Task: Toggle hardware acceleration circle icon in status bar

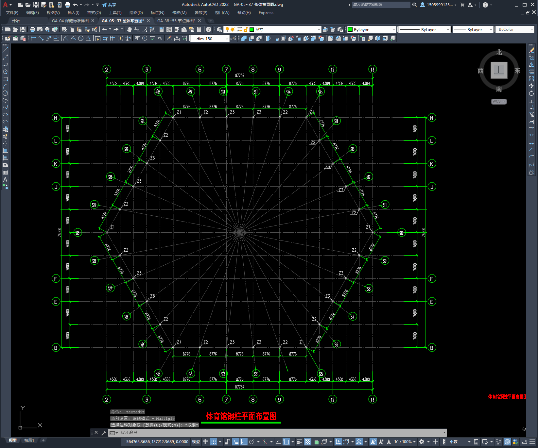Action: [507, 442]
